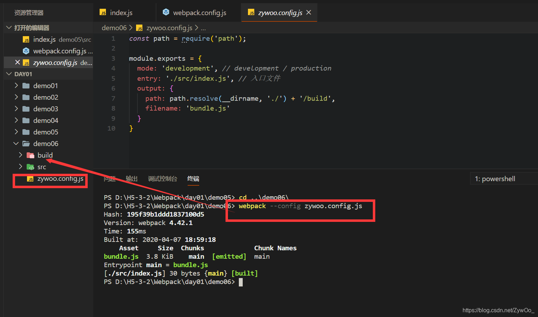Image resolution: width=538 pixels, height=317 pixels.
Task: Click JS icon beside zywoo.config.js in tree
Action: (31, 179)
